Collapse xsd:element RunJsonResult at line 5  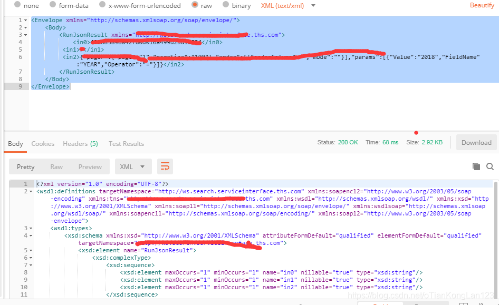(31, 251)
